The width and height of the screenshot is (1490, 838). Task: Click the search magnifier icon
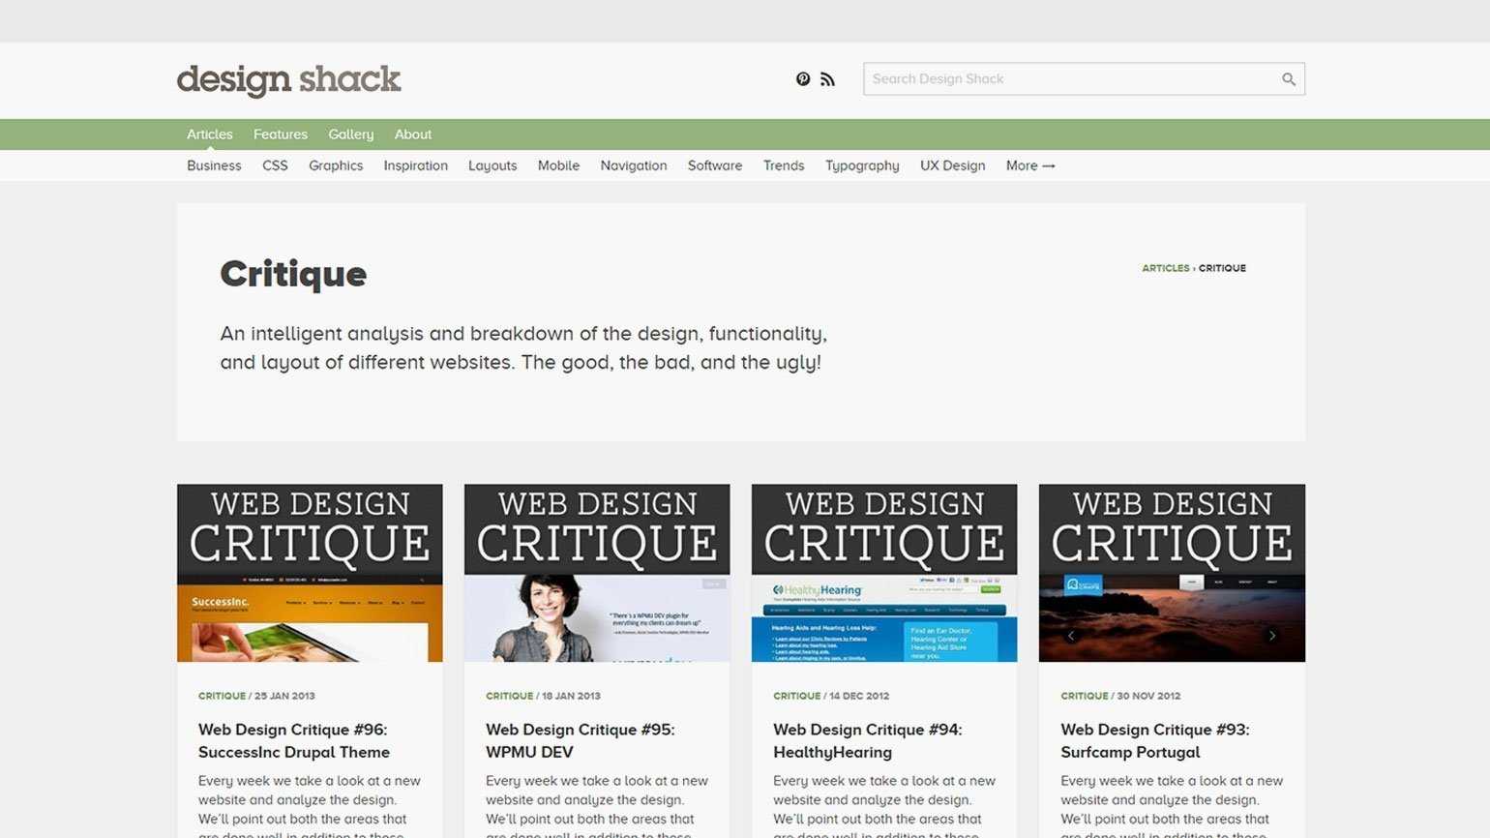tap(1288, 79)
